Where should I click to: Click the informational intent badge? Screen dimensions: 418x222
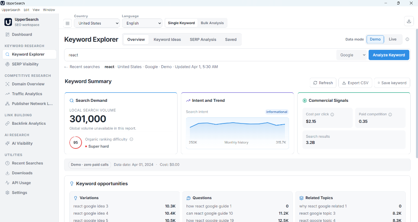[x=277, y=112]
